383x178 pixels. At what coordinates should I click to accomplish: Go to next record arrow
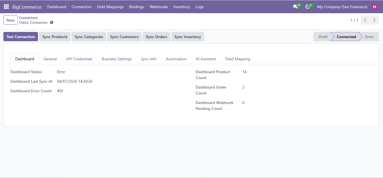point(374,20)
